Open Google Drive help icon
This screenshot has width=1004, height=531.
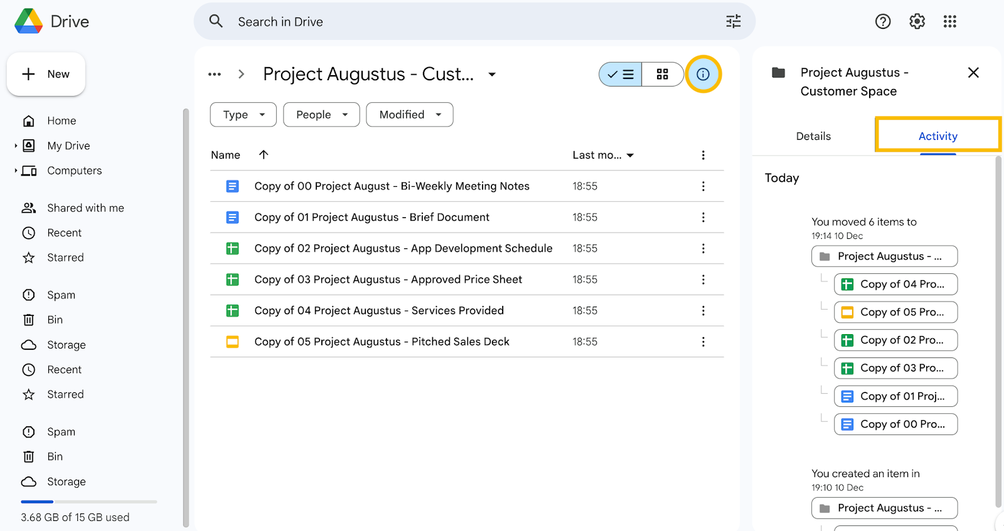(x=883, y=22)
